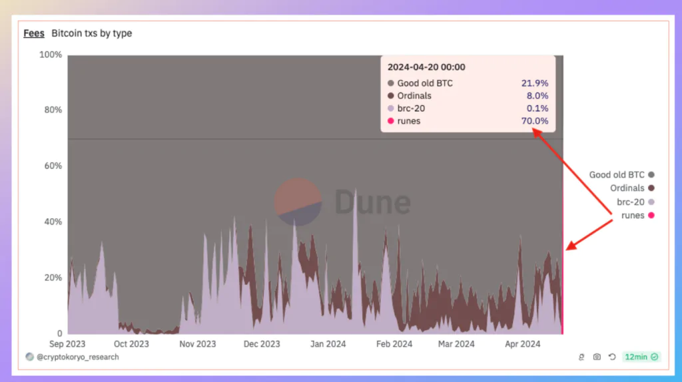This screenshot has height=382, width=682.
Task: Click the 40% y-axis label
Action: pos(53,222)
